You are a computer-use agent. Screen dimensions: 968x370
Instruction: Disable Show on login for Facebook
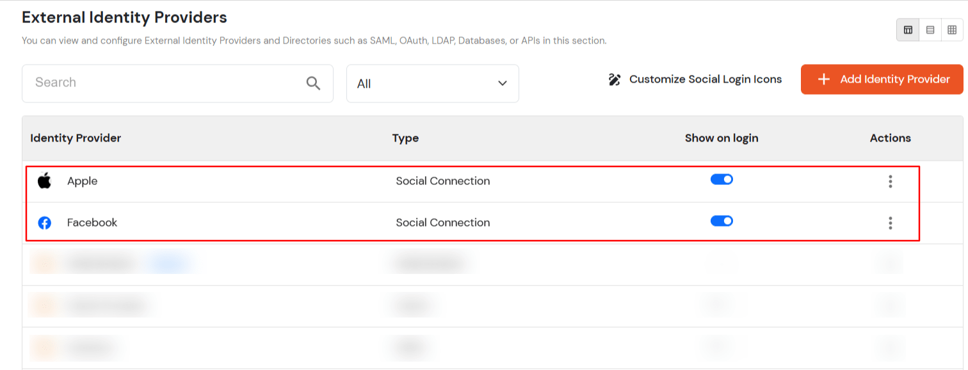click(722, 220)
